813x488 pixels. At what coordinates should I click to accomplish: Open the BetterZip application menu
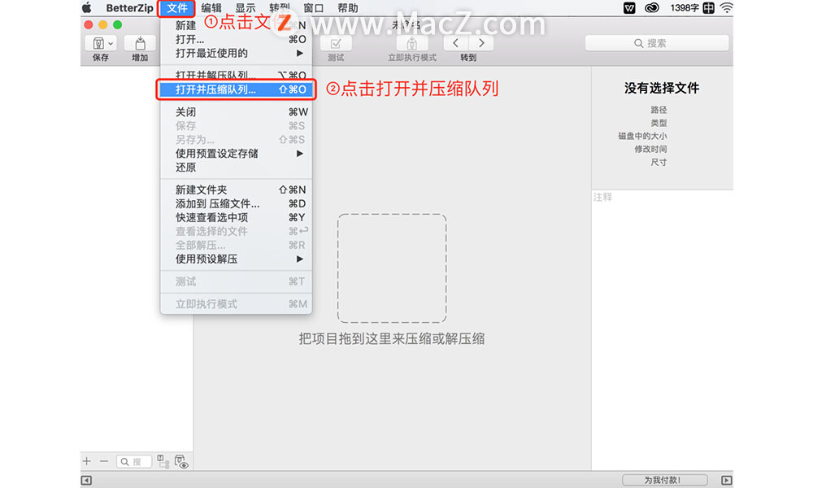click(x=129, y=8)
